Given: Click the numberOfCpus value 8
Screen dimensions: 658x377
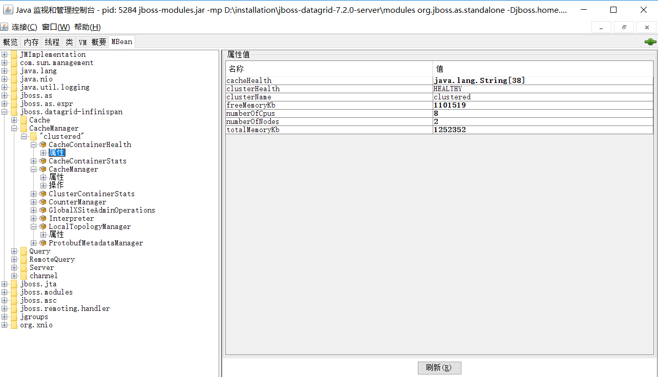Looking at the screenshot, I should click(x=543, y=114).
